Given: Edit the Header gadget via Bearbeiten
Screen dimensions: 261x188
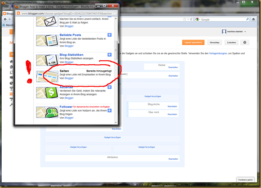Looking at the screenshot, I should [173, 76].
